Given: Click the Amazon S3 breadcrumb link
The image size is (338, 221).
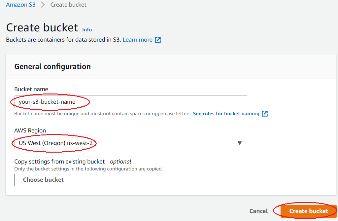Looking at the screenshot, I should [x=21, y=5].
